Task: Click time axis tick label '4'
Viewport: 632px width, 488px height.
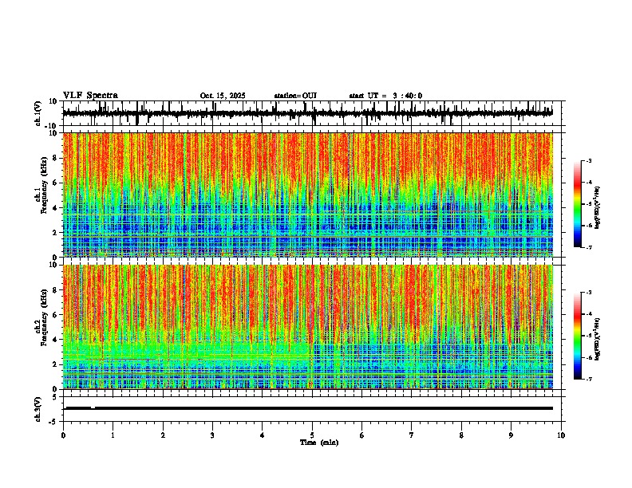Action: click(263, 435)
